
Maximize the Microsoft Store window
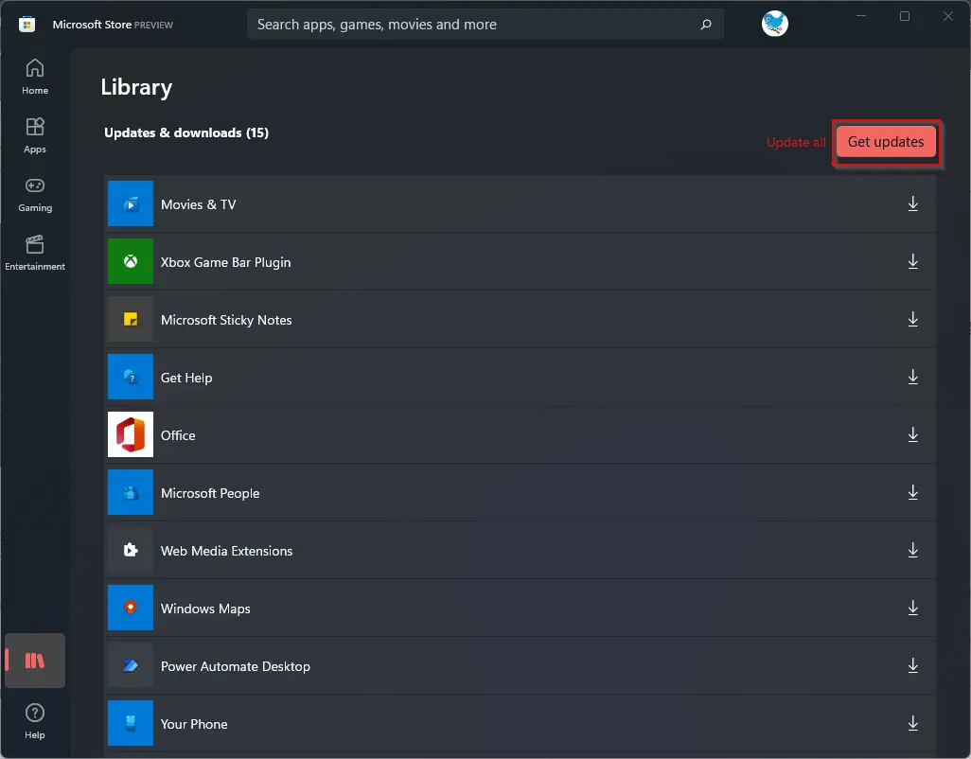(x=904, y=16)
